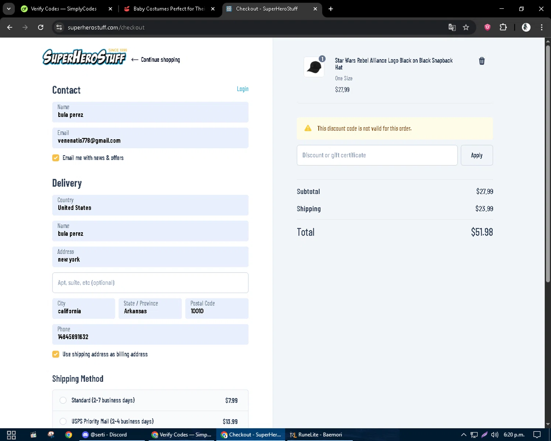This screenshot has height=441, width=551.
Task: Edit the Postal Code field
Action: (217, 308)
